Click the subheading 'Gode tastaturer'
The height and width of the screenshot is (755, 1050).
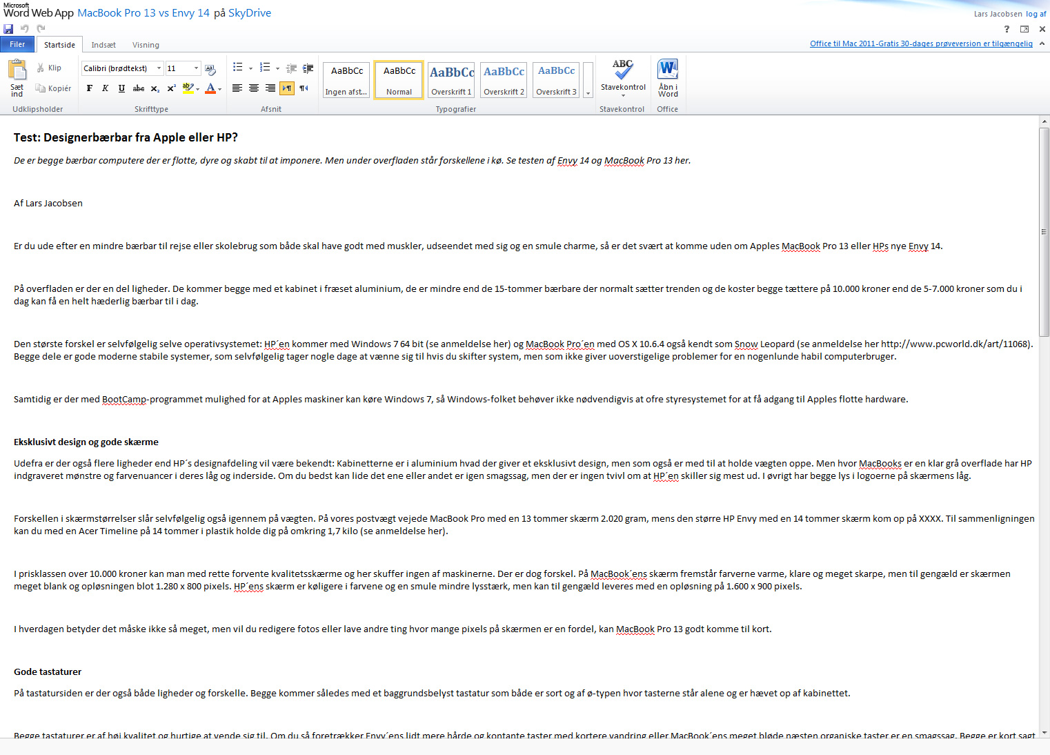point(48,671)
